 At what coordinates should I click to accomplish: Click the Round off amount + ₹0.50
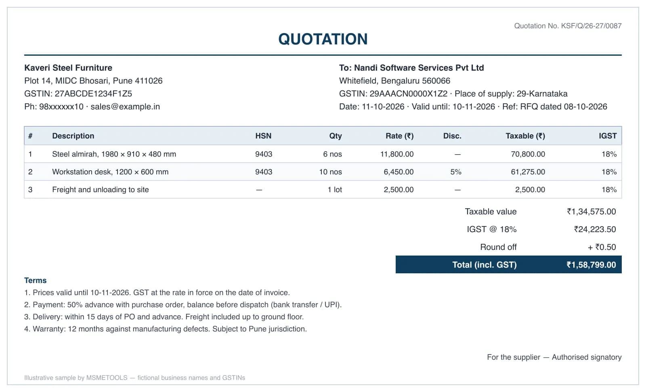pyautogui.click(x=602, y=247)
